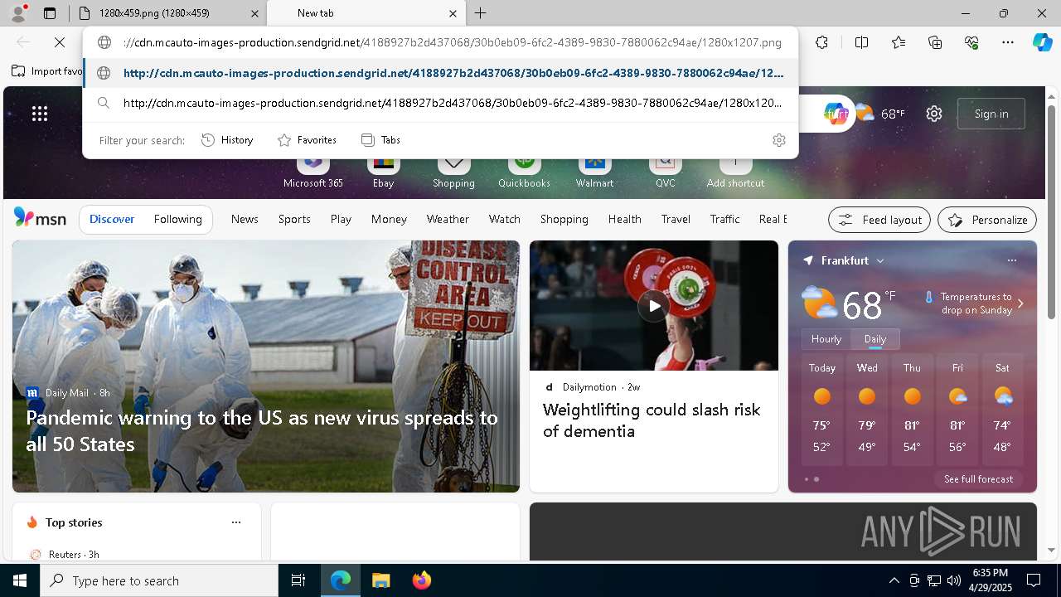Open Money category
1061x597 pixels.
click(389, 219)
